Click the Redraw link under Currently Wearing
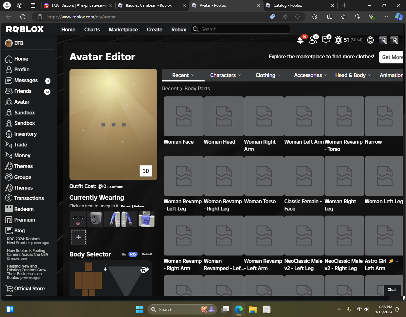406x317 pixels. click(x=139, y=206)
